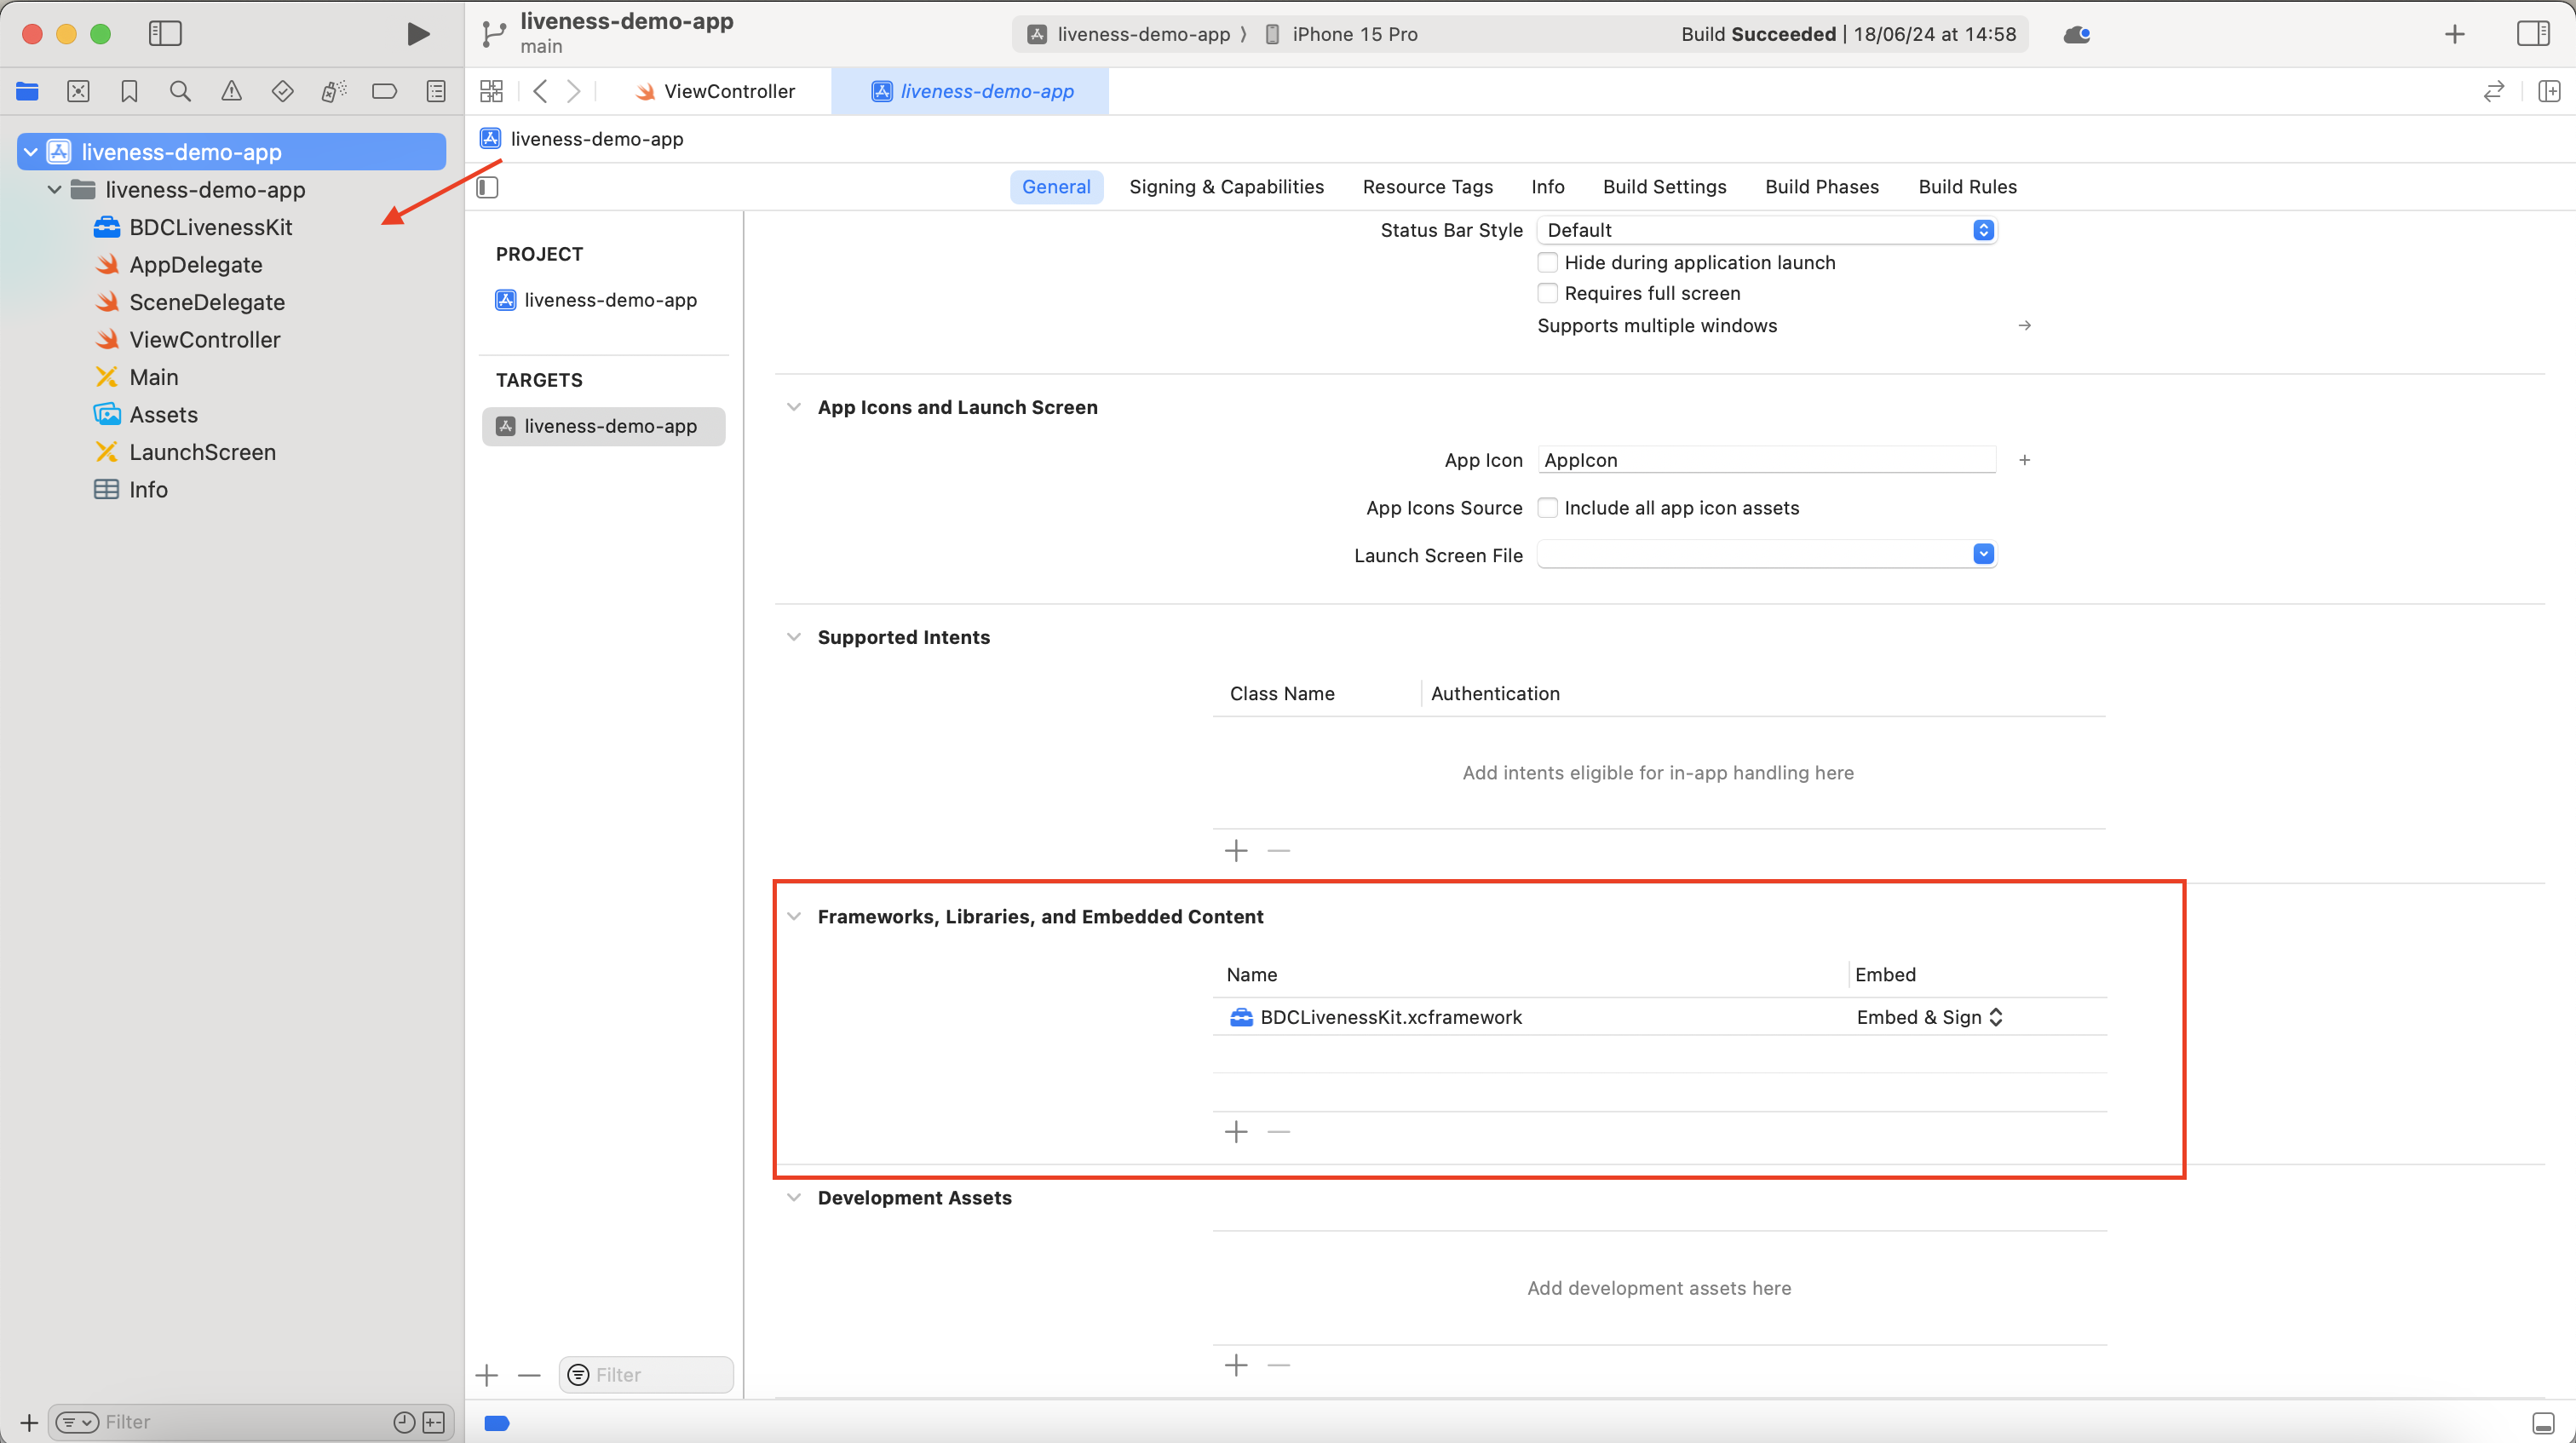Open the Breakpoint navigator
Screen dimensions: 2576x1443
384,91
